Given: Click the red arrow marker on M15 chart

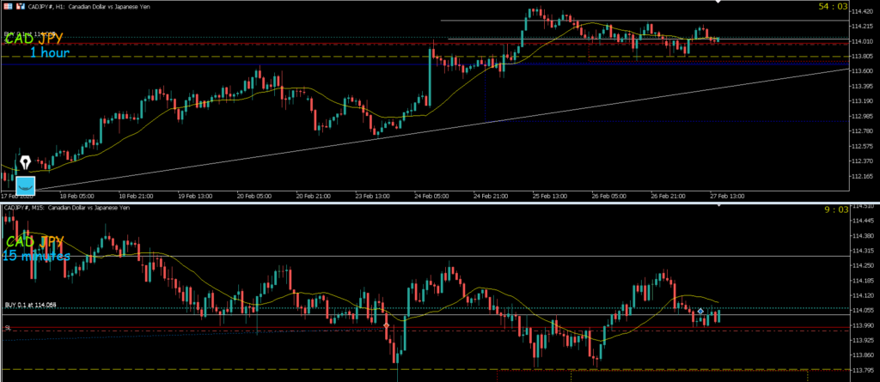Looking at the screenshot, I should tap(386, 326).
